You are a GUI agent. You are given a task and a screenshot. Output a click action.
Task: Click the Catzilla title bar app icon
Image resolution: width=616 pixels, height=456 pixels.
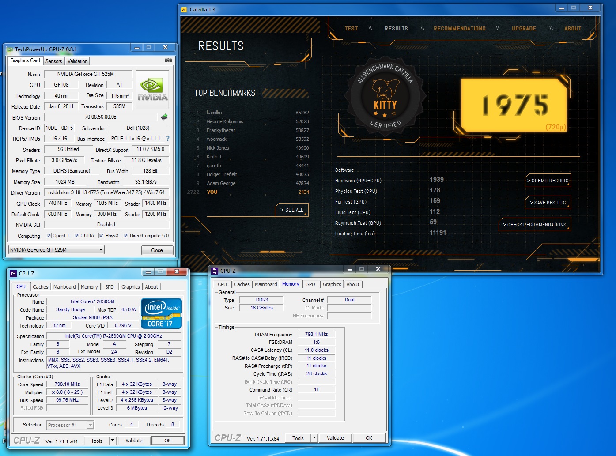[x=185, y=9]
